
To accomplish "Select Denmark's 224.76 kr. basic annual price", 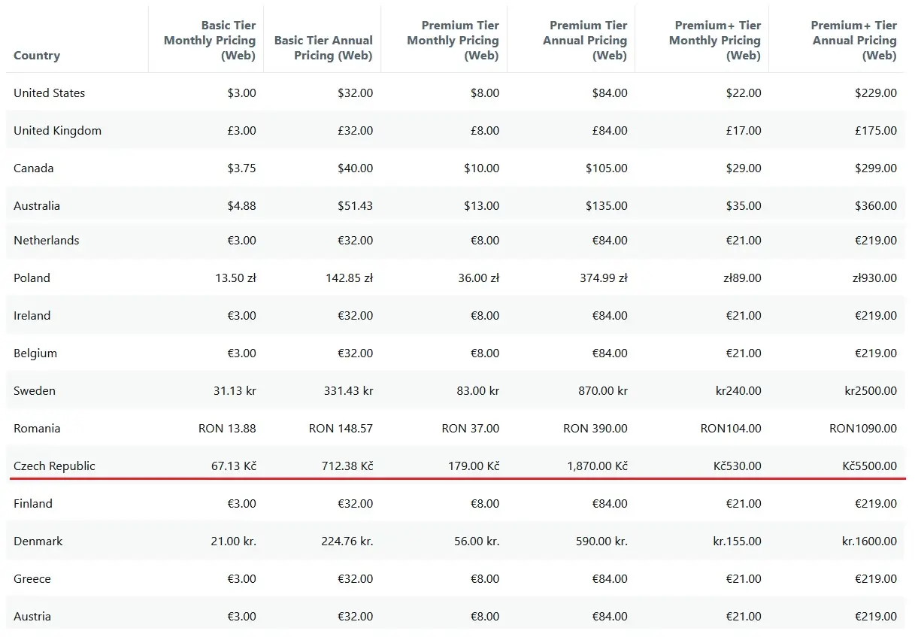I will 347,541.
